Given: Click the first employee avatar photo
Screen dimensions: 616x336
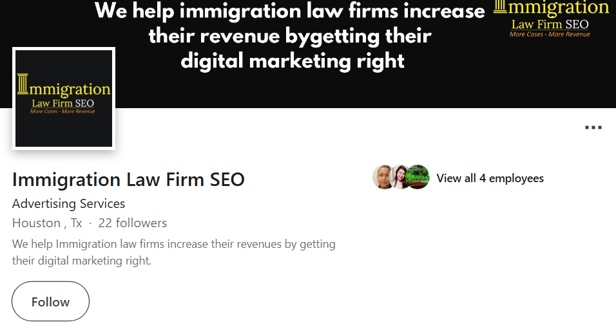Looking at the screenshot, I should click(x=383, y=178).
